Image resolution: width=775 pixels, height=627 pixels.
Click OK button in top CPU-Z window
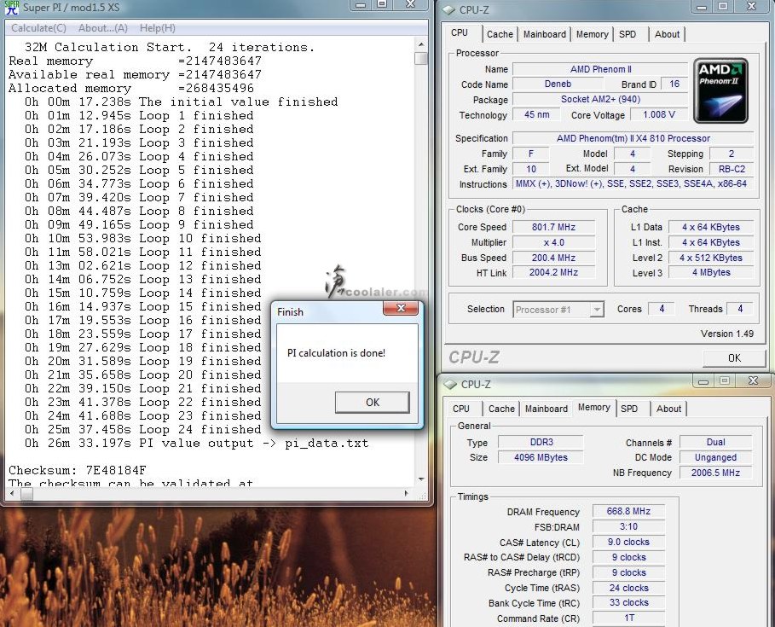point(734,357)
